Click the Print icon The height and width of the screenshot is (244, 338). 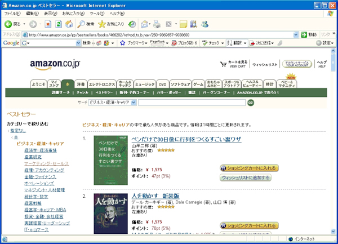157,24
